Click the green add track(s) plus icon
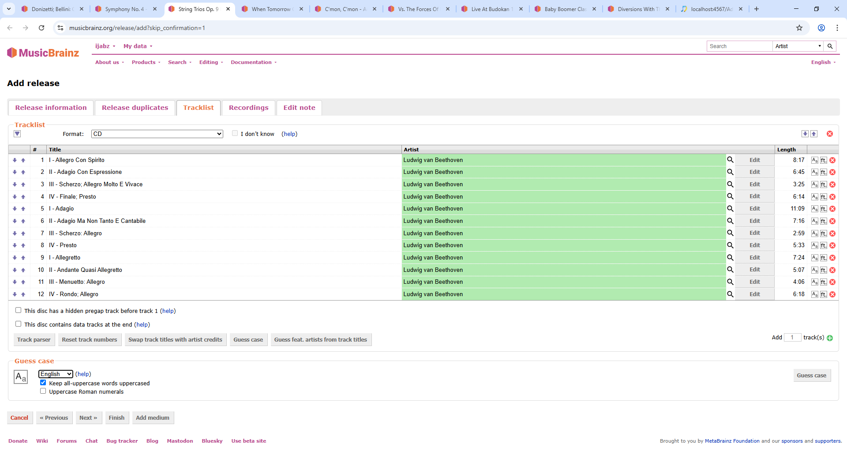 (x=830, y=338)
